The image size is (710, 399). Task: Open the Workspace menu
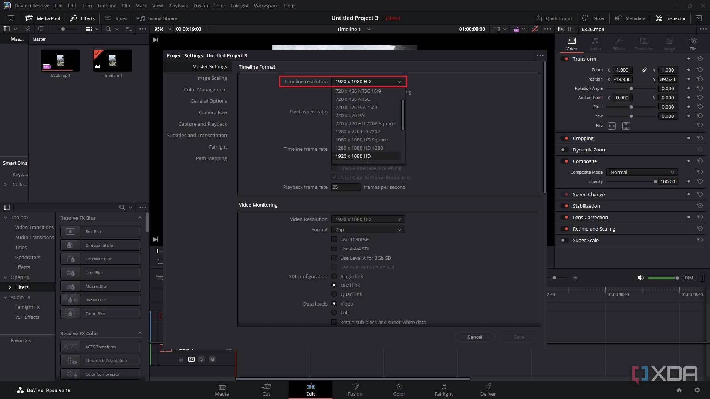click(266, 6)
